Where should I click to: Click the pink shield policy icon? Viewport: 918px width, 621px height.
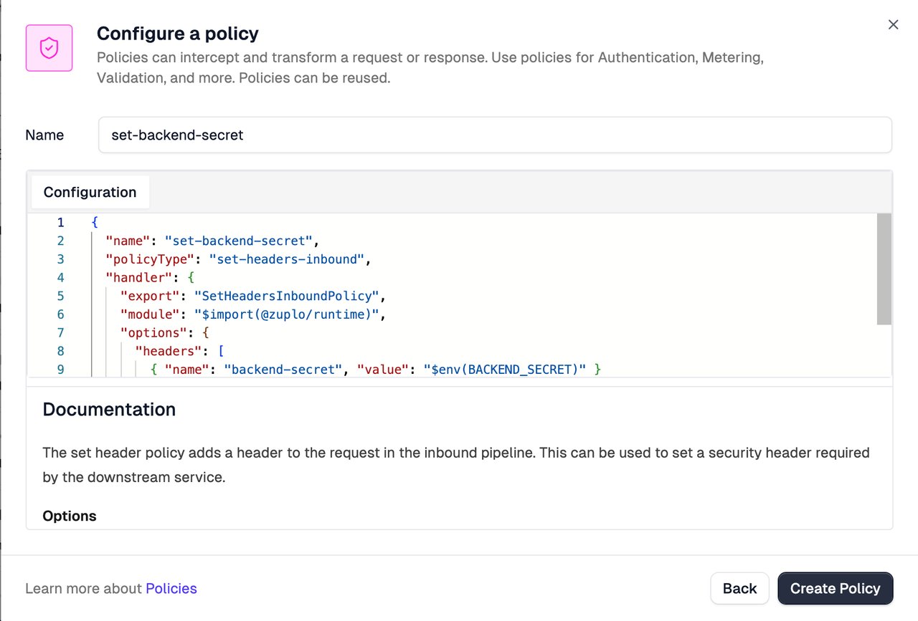pos(49,48)
